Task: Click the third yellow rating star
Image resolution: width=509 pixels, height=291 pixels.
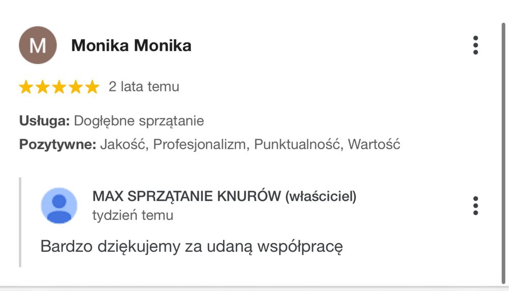Action: coord(59,87)
